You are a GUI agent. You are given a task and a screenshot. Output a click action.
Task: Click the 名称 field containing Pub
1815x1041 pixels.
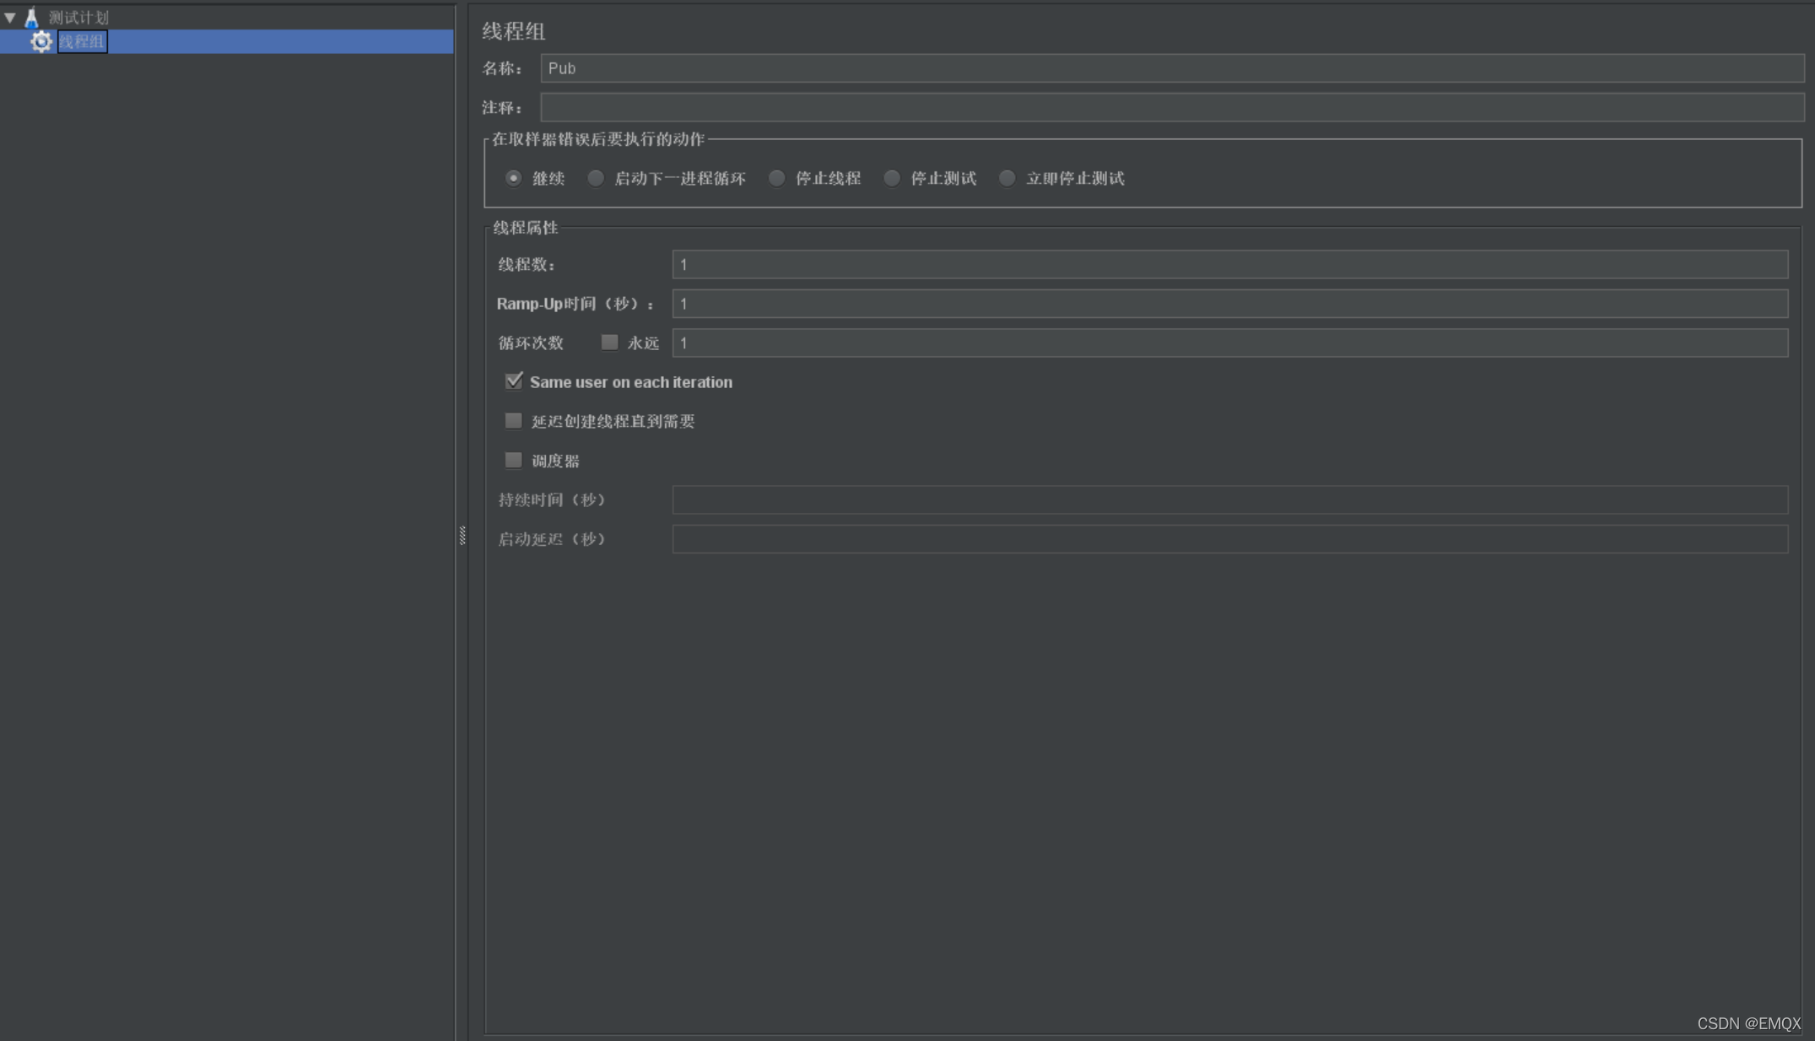click(1172, 68)
